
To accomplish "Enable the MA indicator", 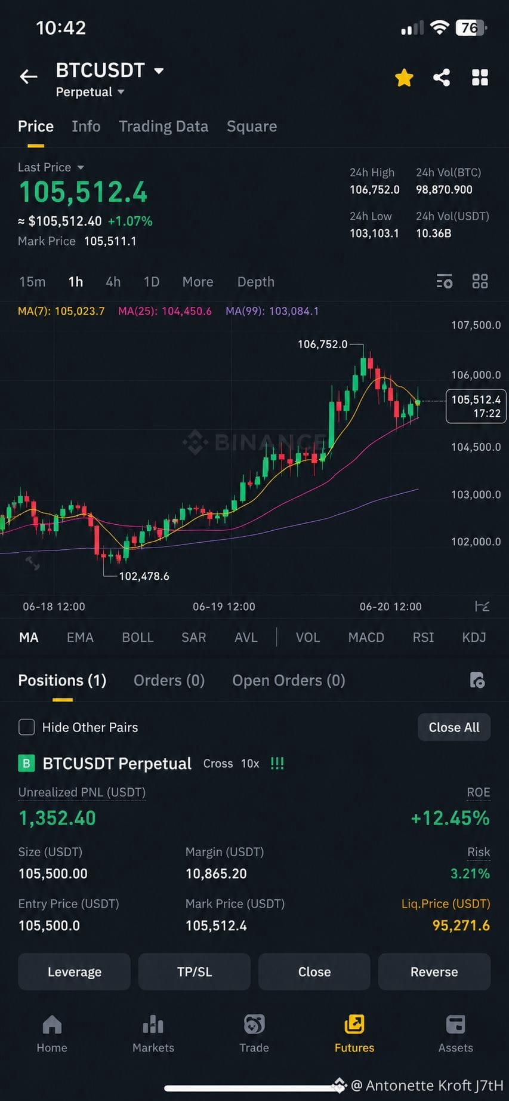I will [29, 638].
